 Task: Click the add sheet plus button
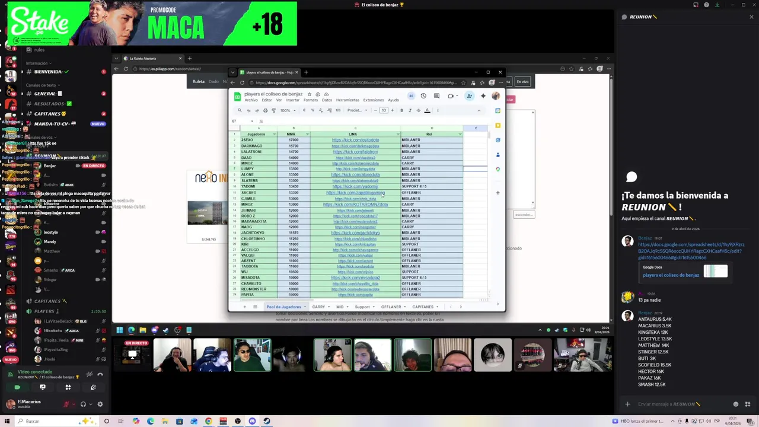coord(244,307)
